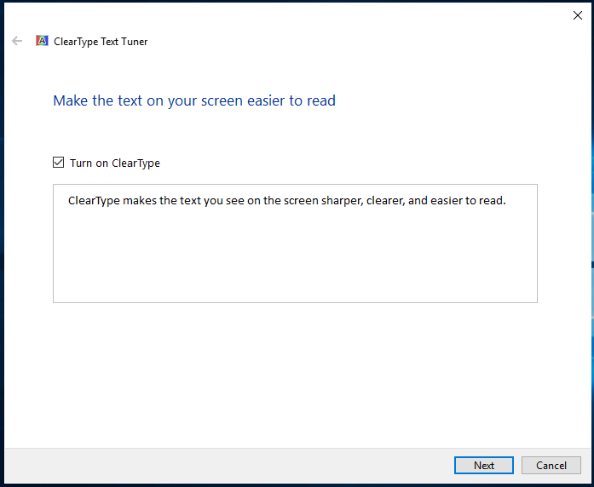Click the ClearType Text Tuner app icon
594x487 pixels.
(x=42, y=41)
